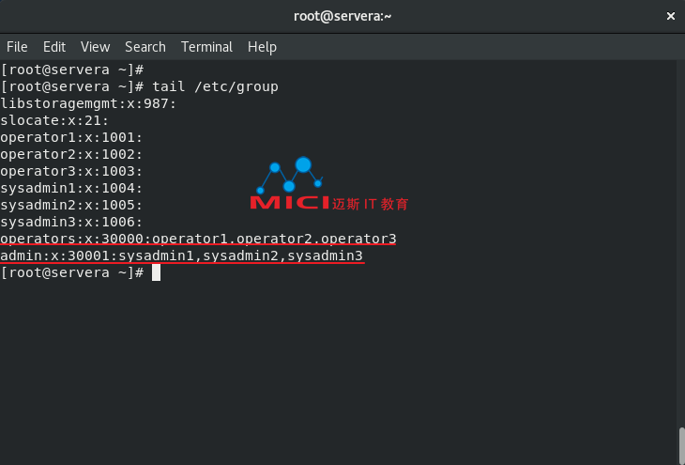
Task: Open the File menu
Action: click(x=17, y=47)
